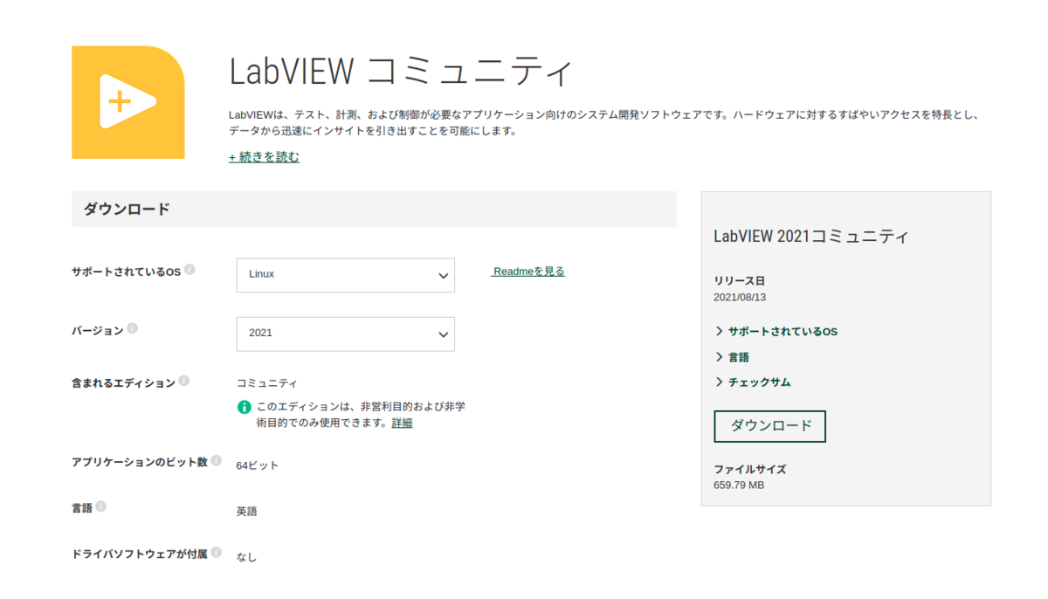The width and height of the screenshot is (1048, 599).
Task: Click the リリース日 label
Action: click(740, 281)
